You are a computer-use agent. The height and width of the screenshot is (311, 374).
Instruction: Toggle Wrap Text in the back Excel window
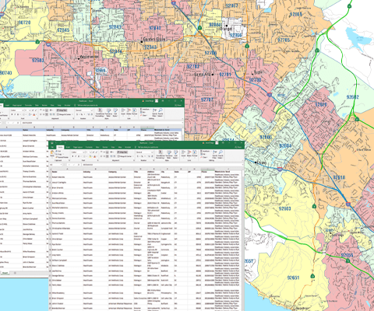[62, 110]
